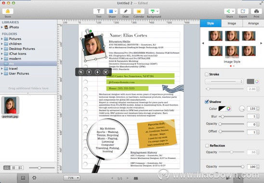Click the Share icon
The image size is (264, 183).
[x=228, y=11]
